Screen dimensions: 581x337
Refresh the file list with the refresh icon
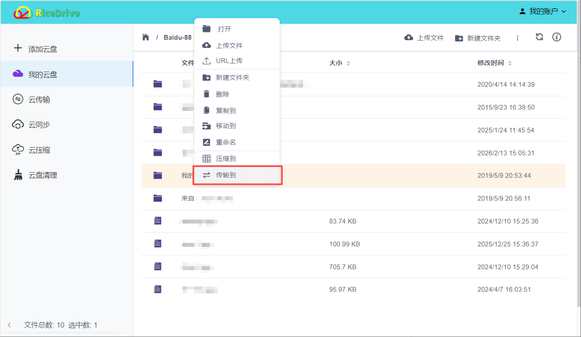539,38
